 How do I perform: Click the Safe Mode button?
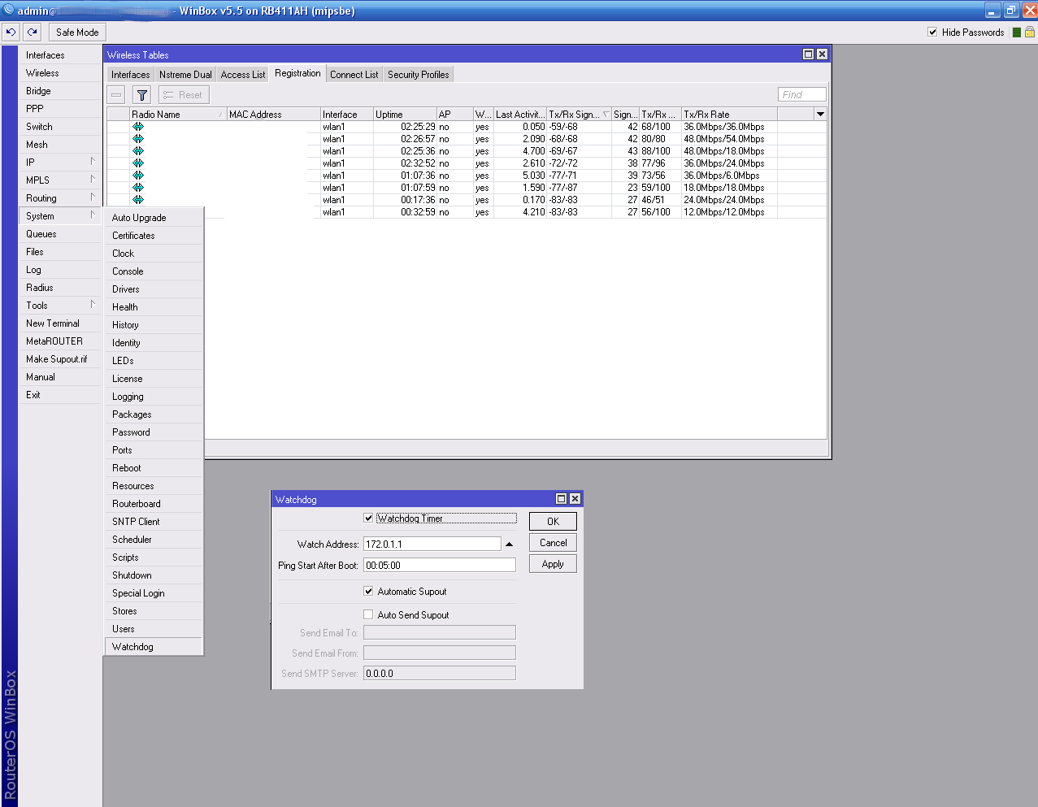click(x=77, y=33)
